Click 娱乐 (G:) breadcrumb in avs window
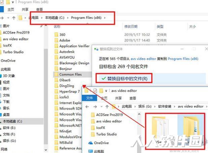Viewport: 208px width, 153px height. click(145, 106)
